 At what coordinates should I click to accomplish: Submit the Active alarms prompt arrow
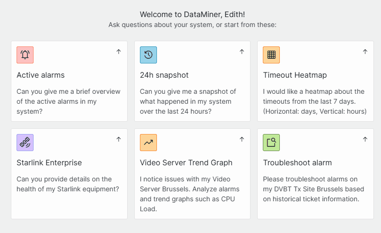tap(119, 52)
